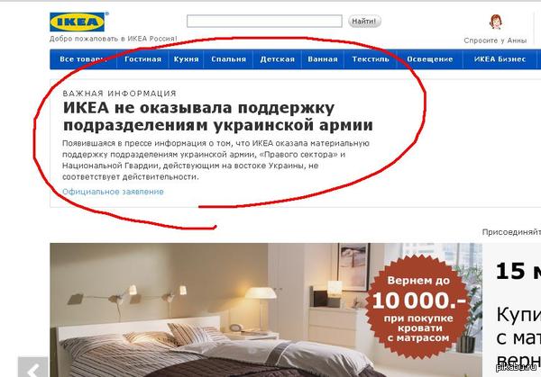The width and height of the screenshot is (541, 377).
Task: Click the red 10 000 cashback badge
Action: coord(418,308)
